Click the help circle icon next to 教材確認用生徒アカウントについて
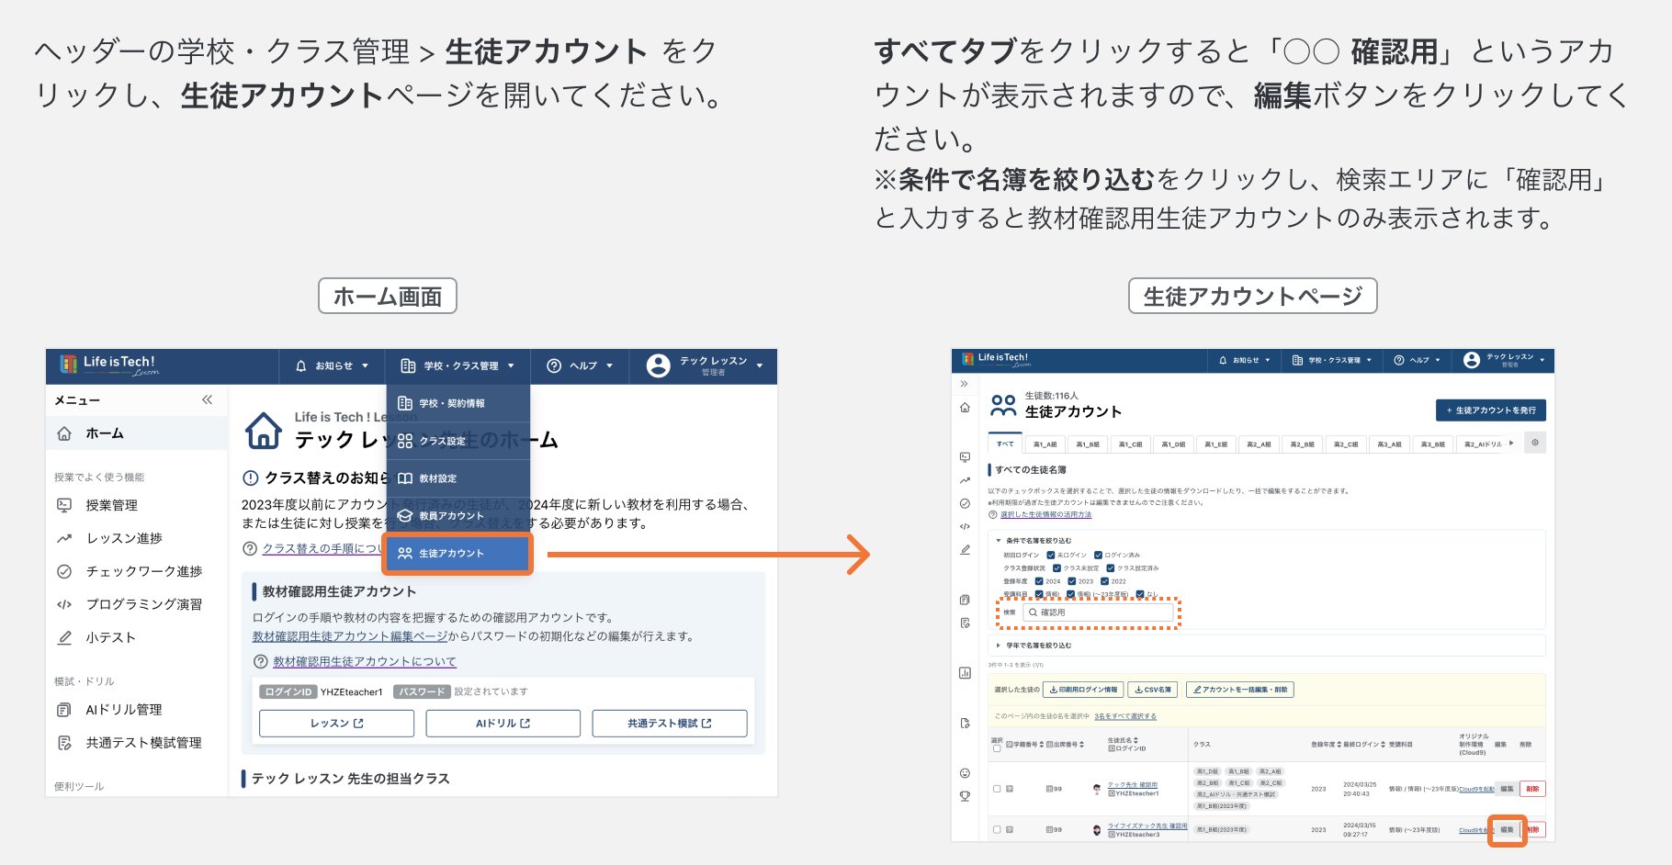The width and height of the screenshot is (1672, 865). (x=261, y=661)
